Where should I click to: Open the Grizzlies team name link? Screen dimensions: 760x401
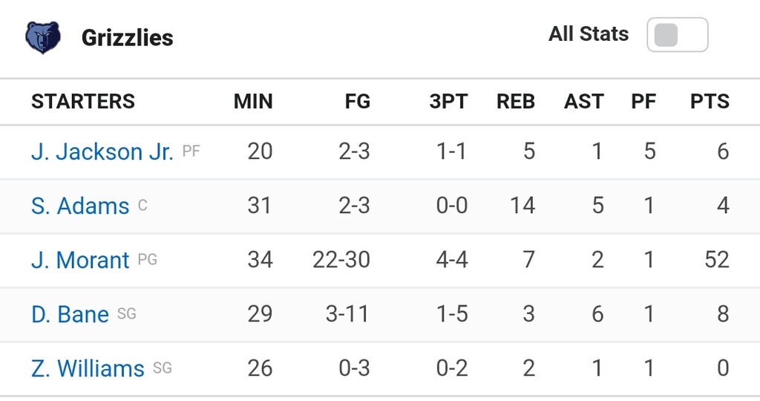pyautogui.click(x=128, y=38)
